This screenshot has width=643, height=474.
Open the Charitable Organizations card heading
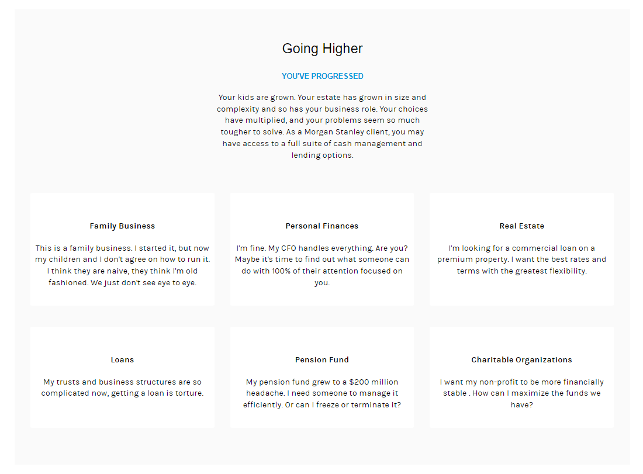pos(521,360)
